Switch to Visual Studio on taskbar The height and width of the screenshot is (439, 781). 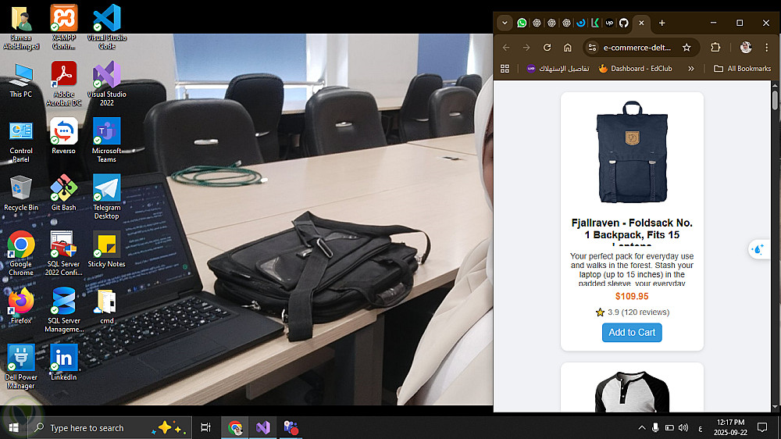[263, 427]
